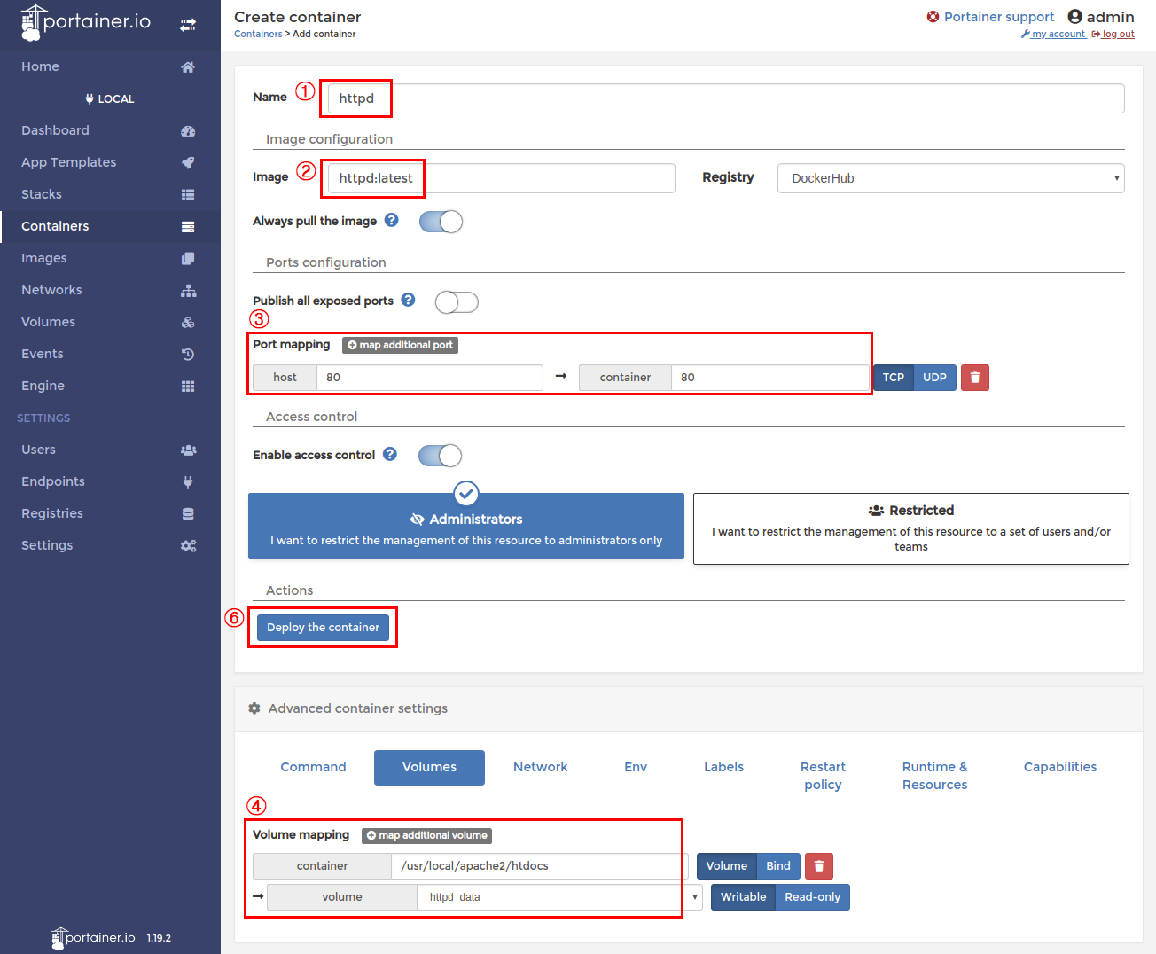This screenshot has width=1156, height=954.
Task: Disable the Always pull the image toggle
Action: tap(441, 222)
